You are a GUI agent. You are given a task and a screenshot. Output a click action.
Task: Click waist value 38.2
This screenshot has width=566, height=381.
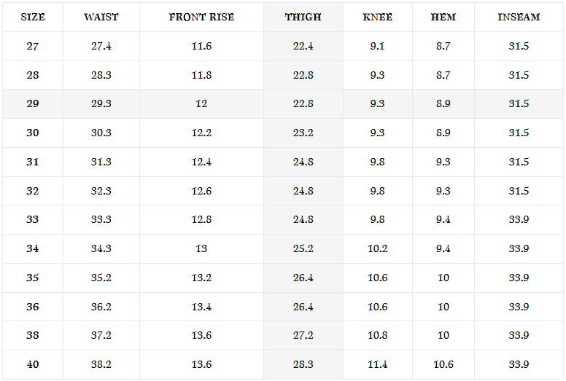pos(101,364)
